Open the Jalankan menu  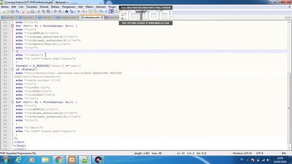pos(100,7)
